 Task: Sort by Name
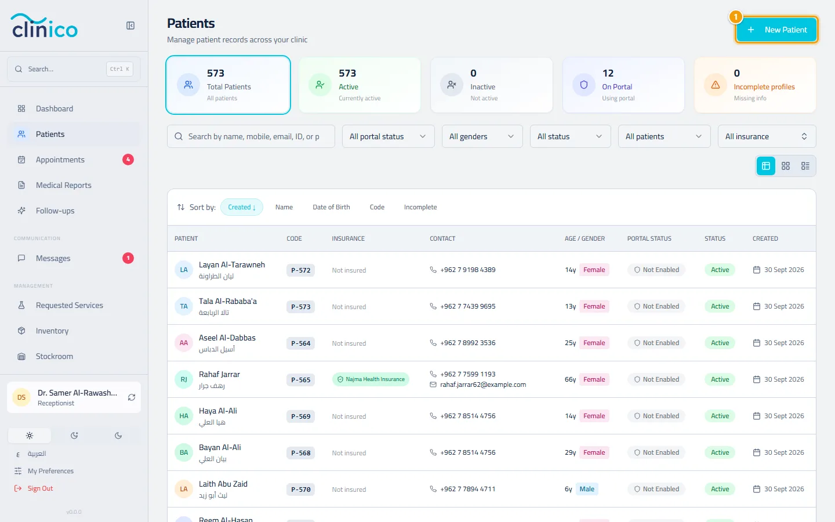[x=284, y=207]
